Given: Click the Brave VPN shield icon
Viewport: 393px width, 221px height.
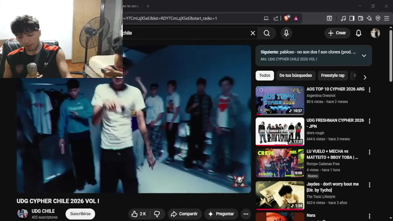Looking at the screenshot, I should [x=378, y=18].
